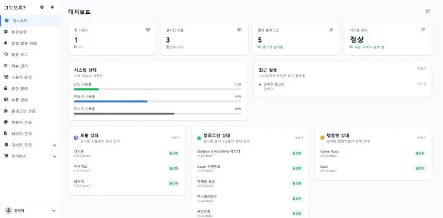Image resolution: width=443 pixels, height=218 pixels.
Task: Click the 활성화 badge for CKEditor 5 plugin
Action: (x=297, y=153)
